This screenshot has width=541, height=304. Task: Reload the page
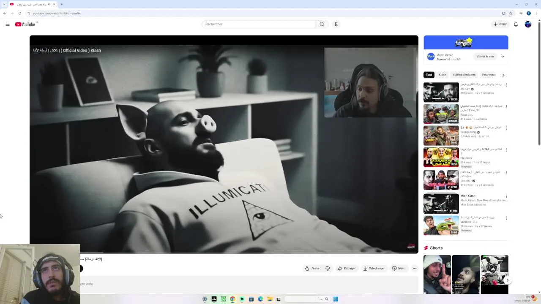(x=19, y=13)
